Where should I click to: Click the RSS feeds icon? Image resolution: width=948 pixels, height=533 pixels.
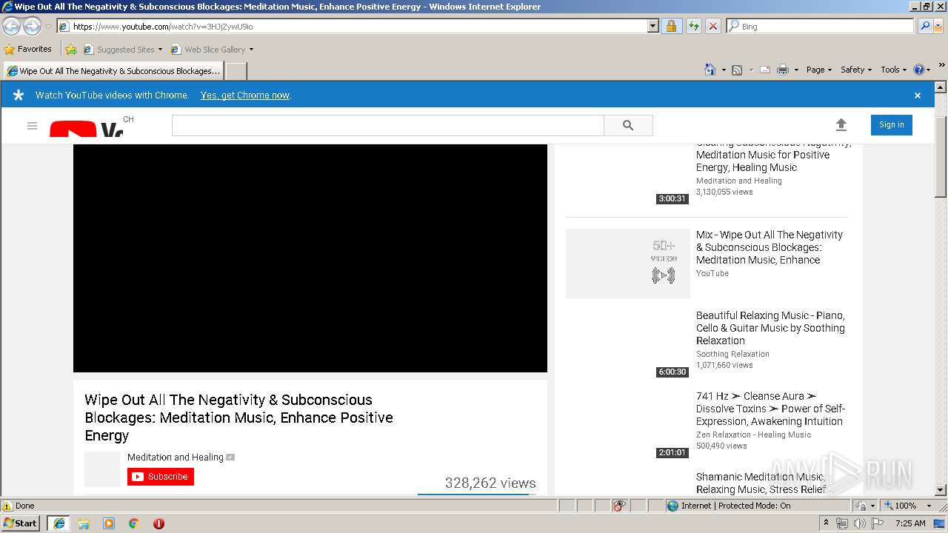pyautogui.click(x=737, y=70)
